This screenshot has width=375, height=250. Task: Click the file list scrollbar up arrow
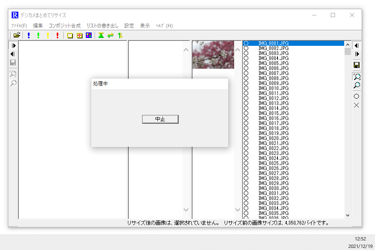tap(348, 45)
